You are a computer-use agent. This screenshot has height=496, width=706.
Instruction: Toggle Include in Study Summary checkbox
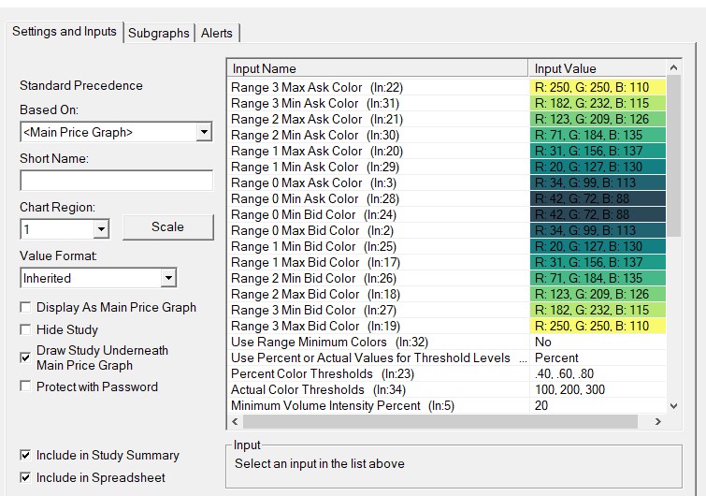coord(25,456)
